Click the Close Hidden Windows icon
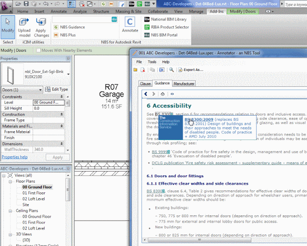This screenshot has height=246, width=307. pyautogui.click(x=82, y=4)
